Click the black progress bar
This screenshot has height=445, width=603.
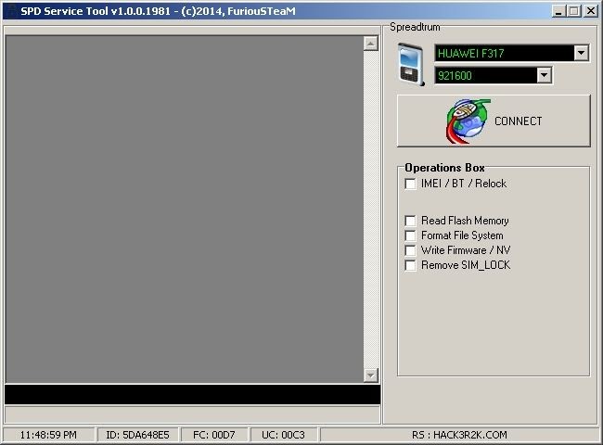[193, 394]
